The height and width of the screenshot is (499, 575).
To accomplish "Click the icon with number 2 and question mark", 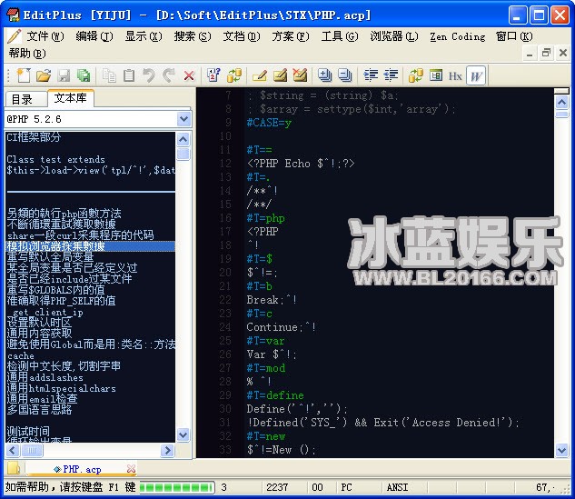I will (213, 75).
